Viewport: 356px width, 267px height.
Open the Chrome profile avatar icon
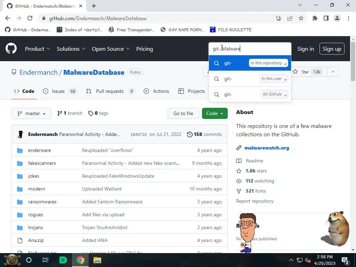pyautogui.click(x=337, y=18)
